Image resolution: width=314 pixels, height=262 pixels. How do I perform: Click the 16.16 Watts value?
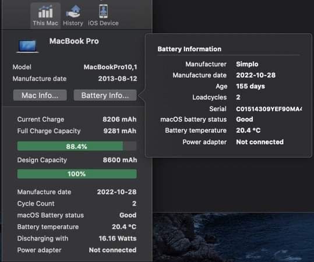[118, 238]
